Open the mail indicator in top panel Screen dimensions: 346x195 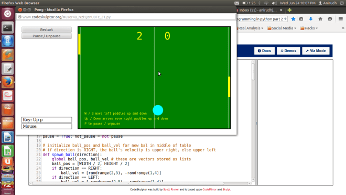click(x=237, y=3)
